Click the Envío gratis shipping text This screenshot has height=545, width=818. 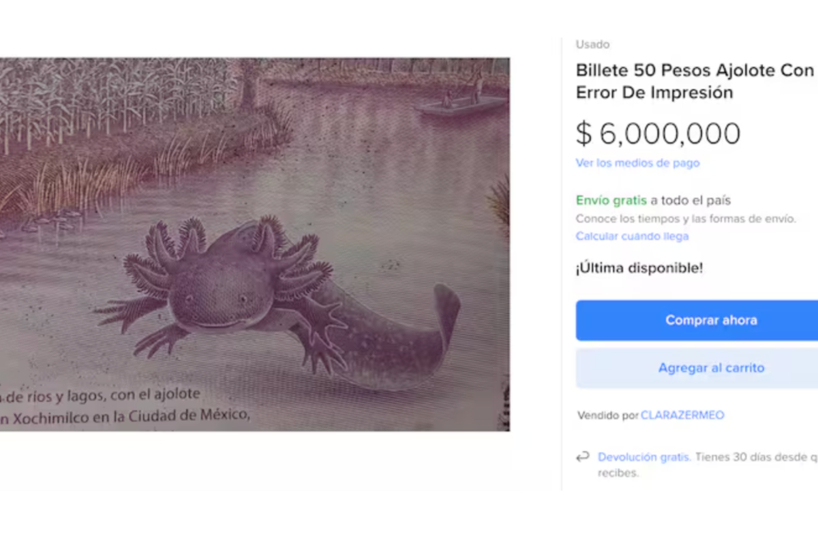[610, 200]
